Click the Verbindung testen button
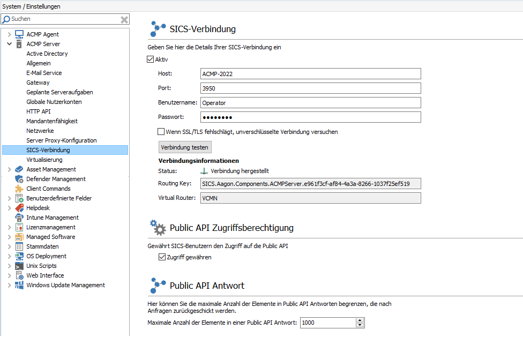 click(185, 147)
